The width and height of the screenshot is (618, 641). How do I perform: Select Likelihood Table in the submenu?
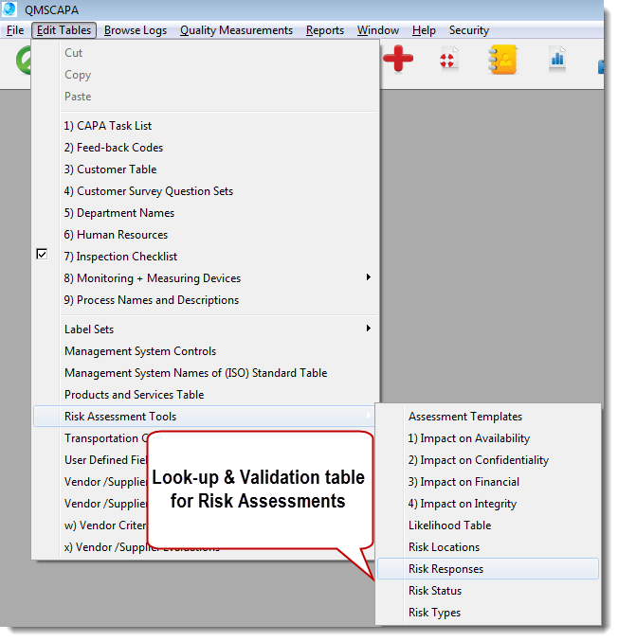(449, 525)
